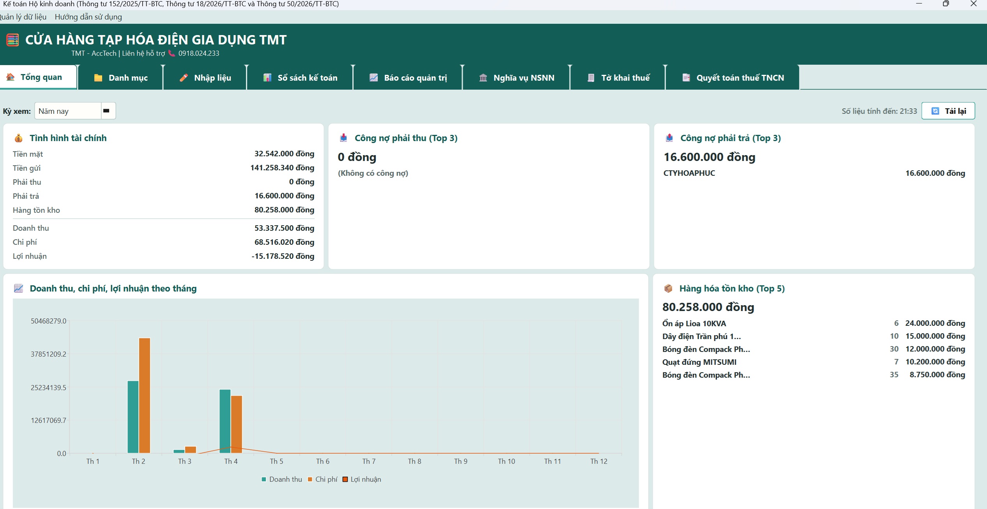
Task: Open the Quản lý dữ liệu menu
Action: coord(23,17)
